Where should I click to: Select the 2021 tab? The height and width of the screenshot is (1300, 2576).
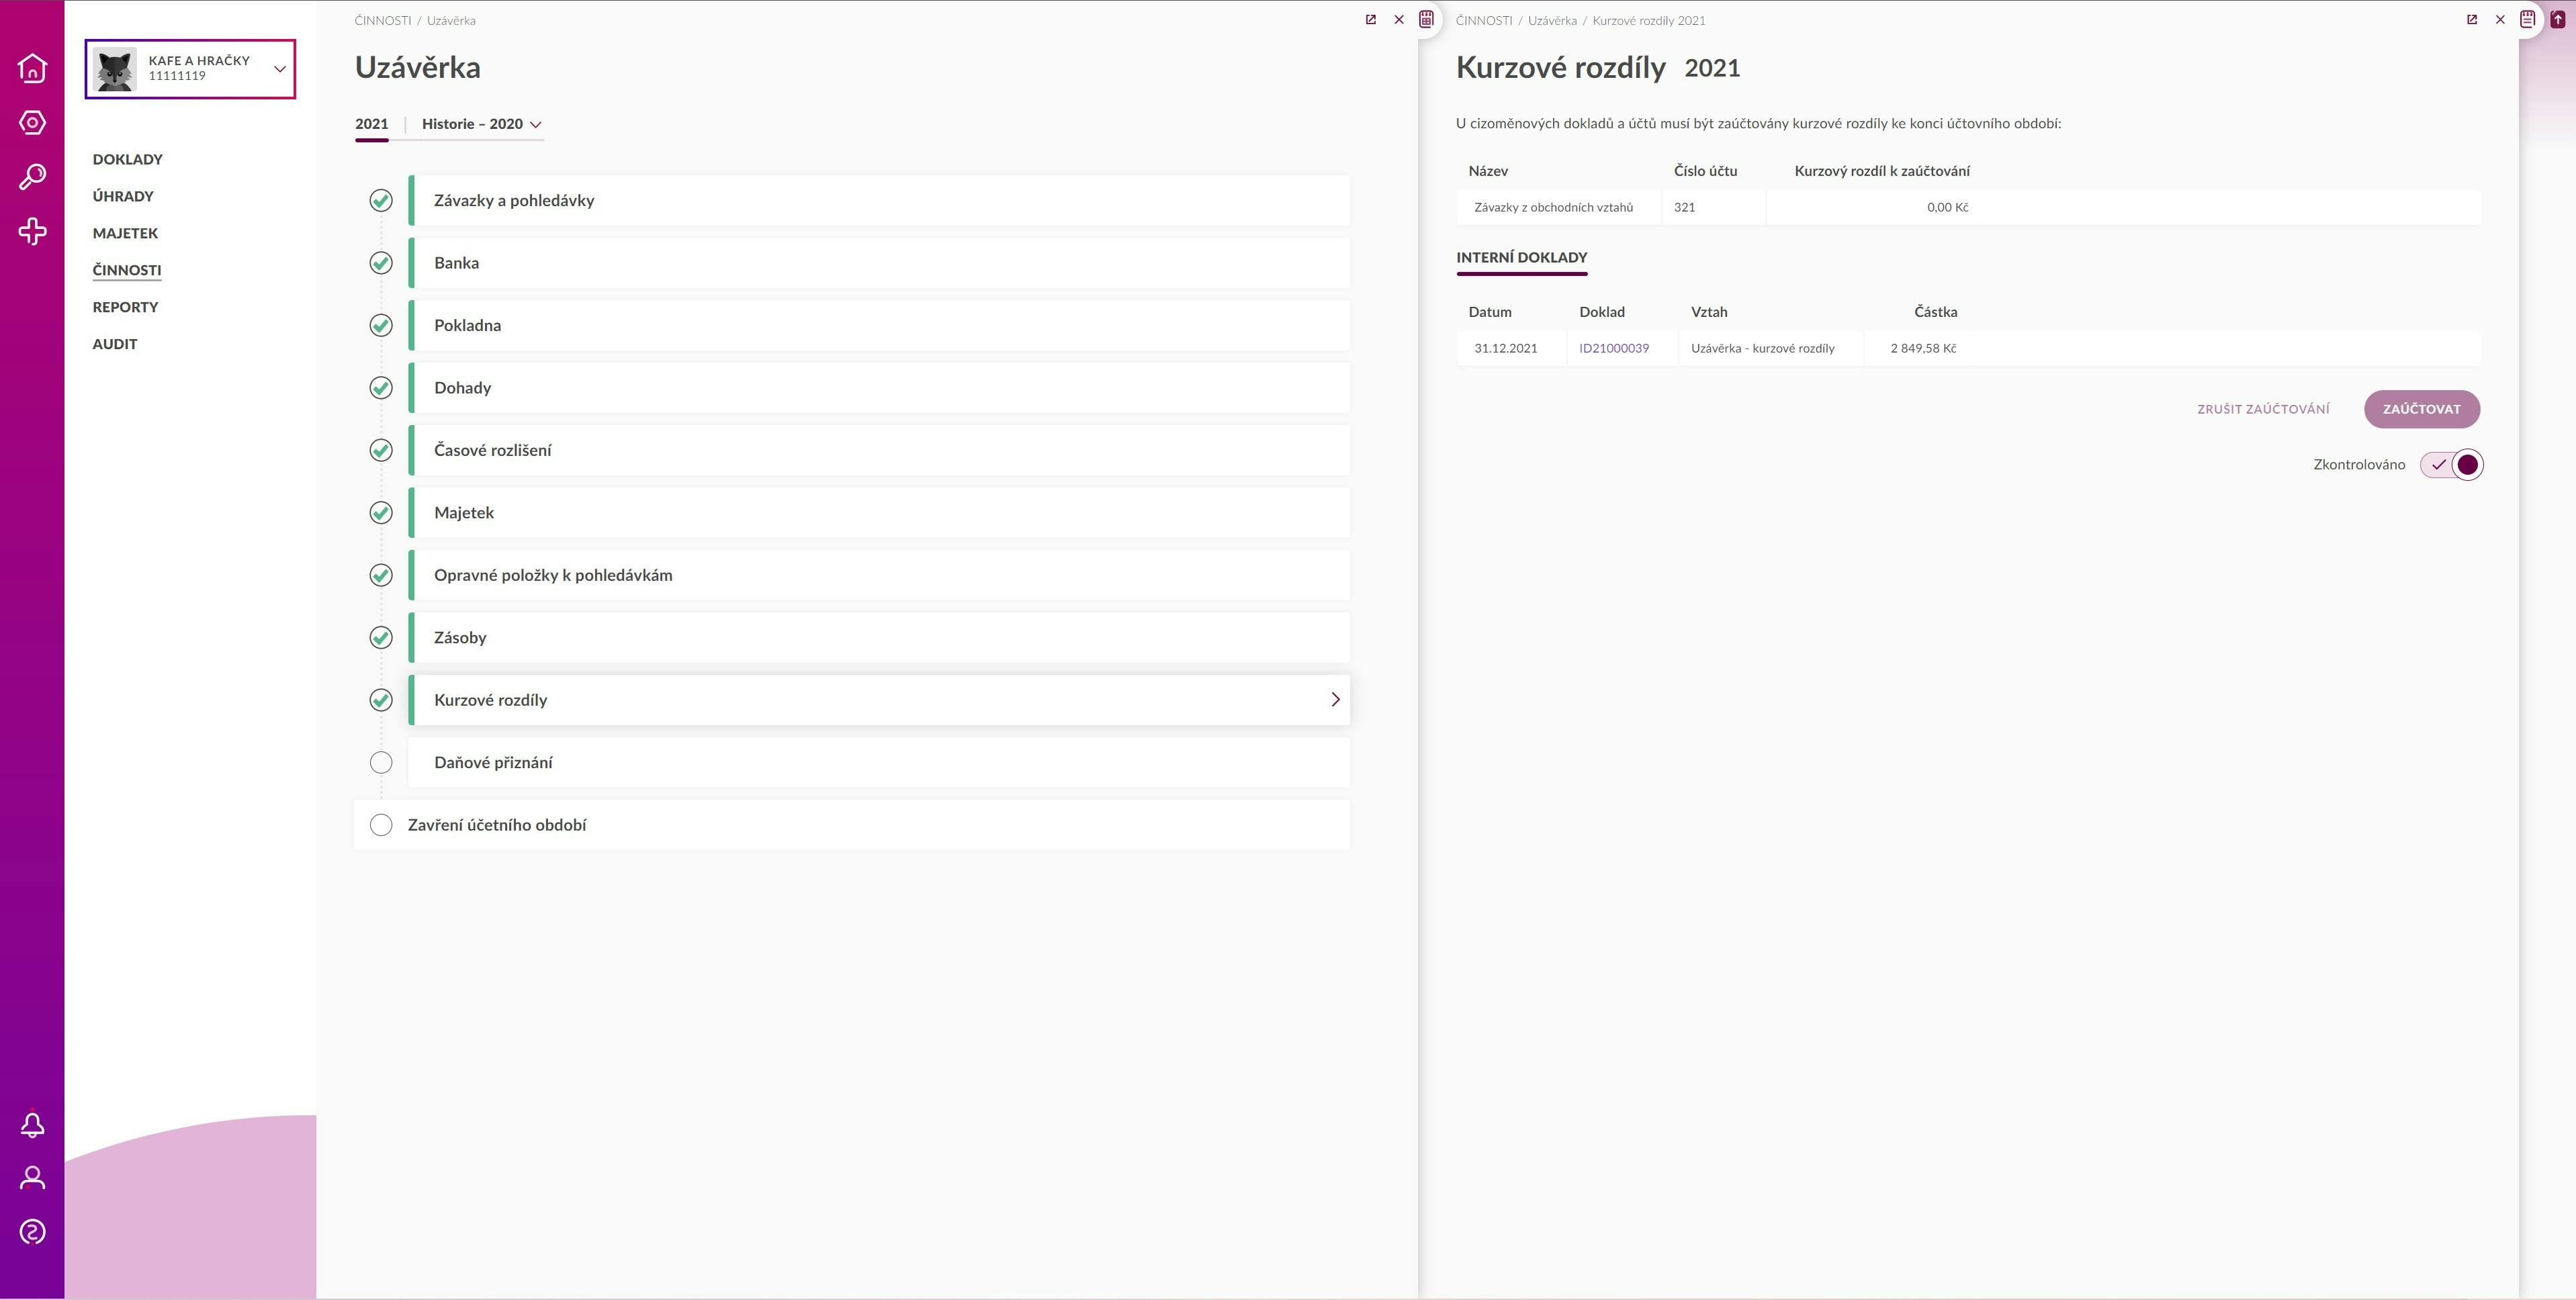371,124
